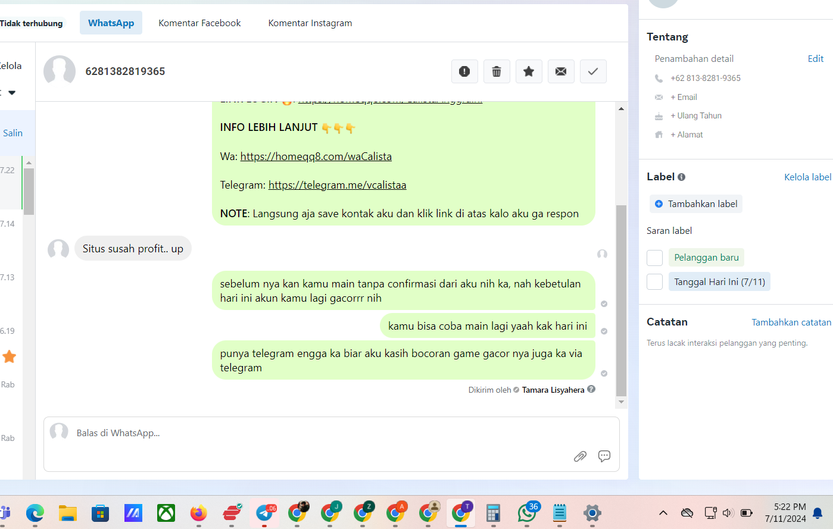Open the Komentar Facebook tab
The width and height of the screenshot is (833, 529).
point(199,23)
